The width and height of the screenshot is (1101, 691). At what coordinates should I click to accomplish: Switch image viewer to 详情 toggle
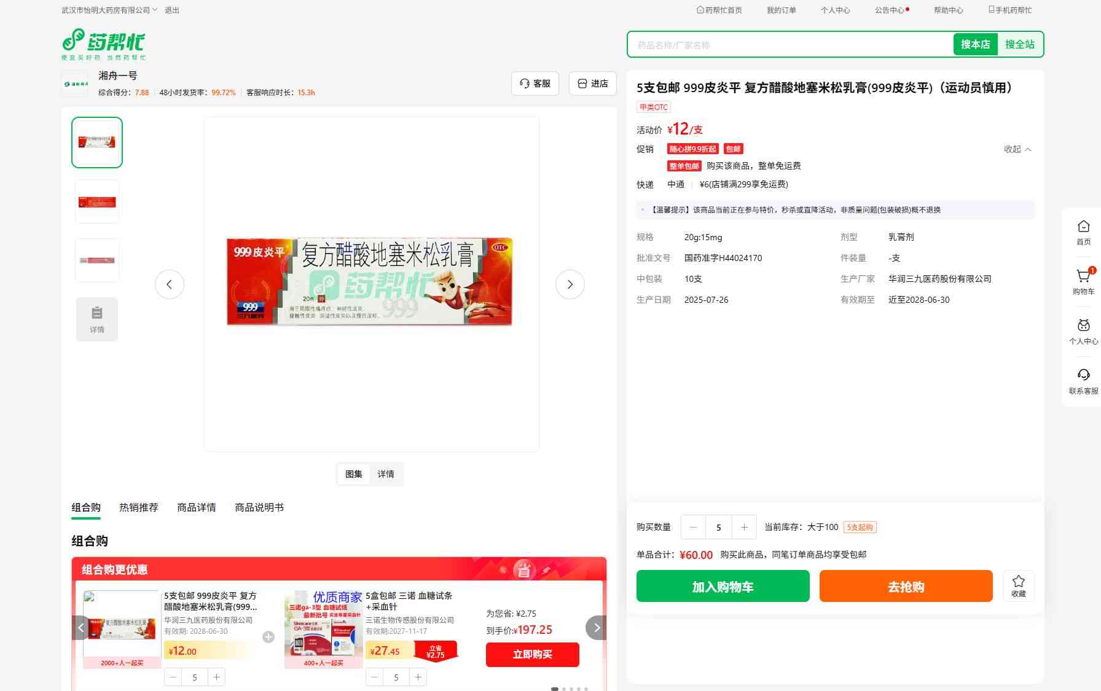tap(385, 474)
